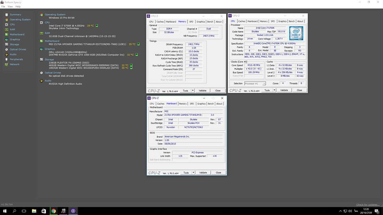Open the Summary section in Speccy sidebar
Screen dimensions: 383x215
(x=16, y=15)
